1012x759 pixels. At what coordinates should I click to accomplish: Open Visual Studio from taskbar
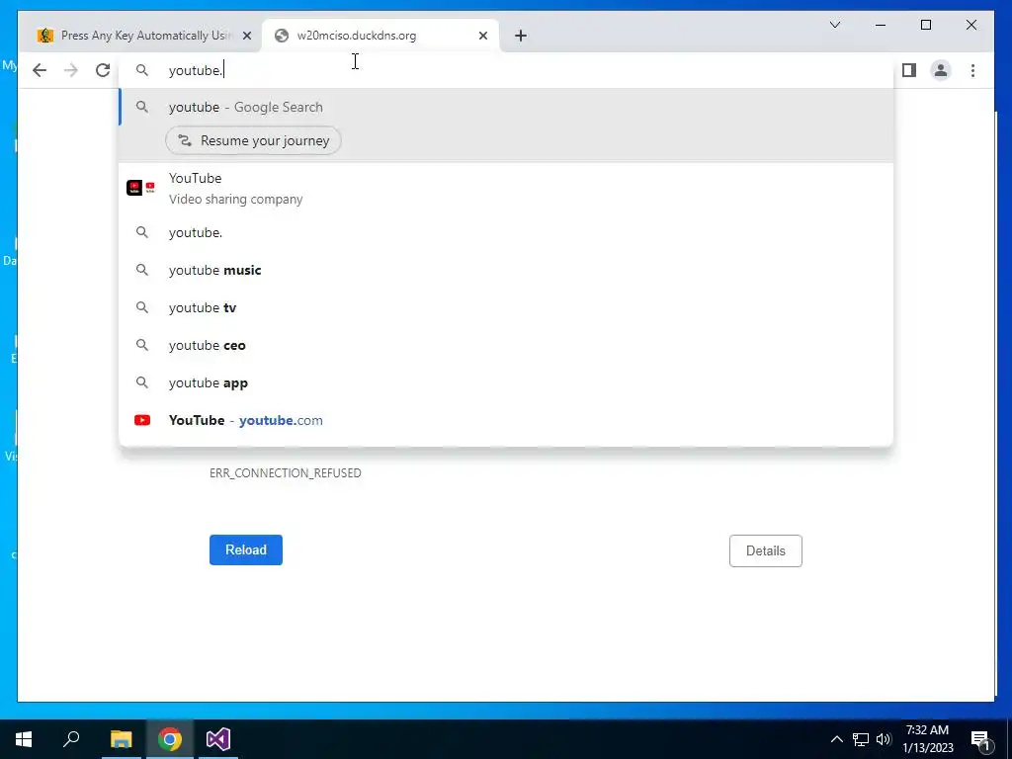pyautogui.click(x=218, y=739)
